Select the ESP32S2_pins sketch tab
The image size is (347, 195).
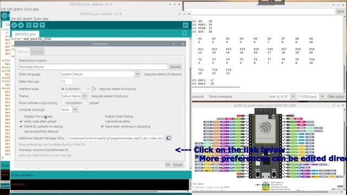tap(25, 34)
